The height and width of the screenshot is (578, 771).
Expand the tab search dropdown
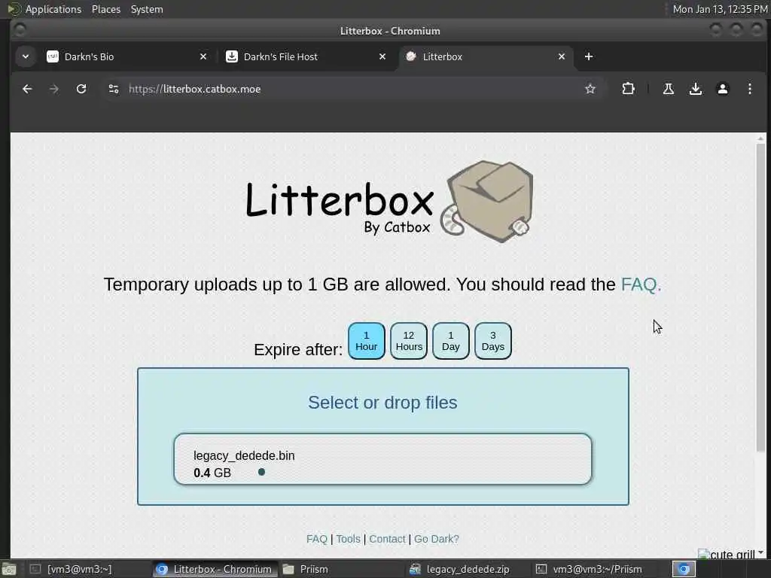tap(26, 56)
